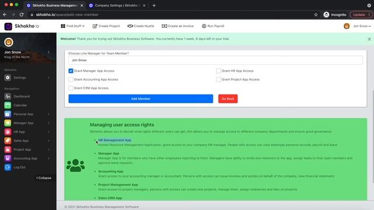Click the Sales App sidebar icon
This screenshot has width=374, height=210.
8,141
